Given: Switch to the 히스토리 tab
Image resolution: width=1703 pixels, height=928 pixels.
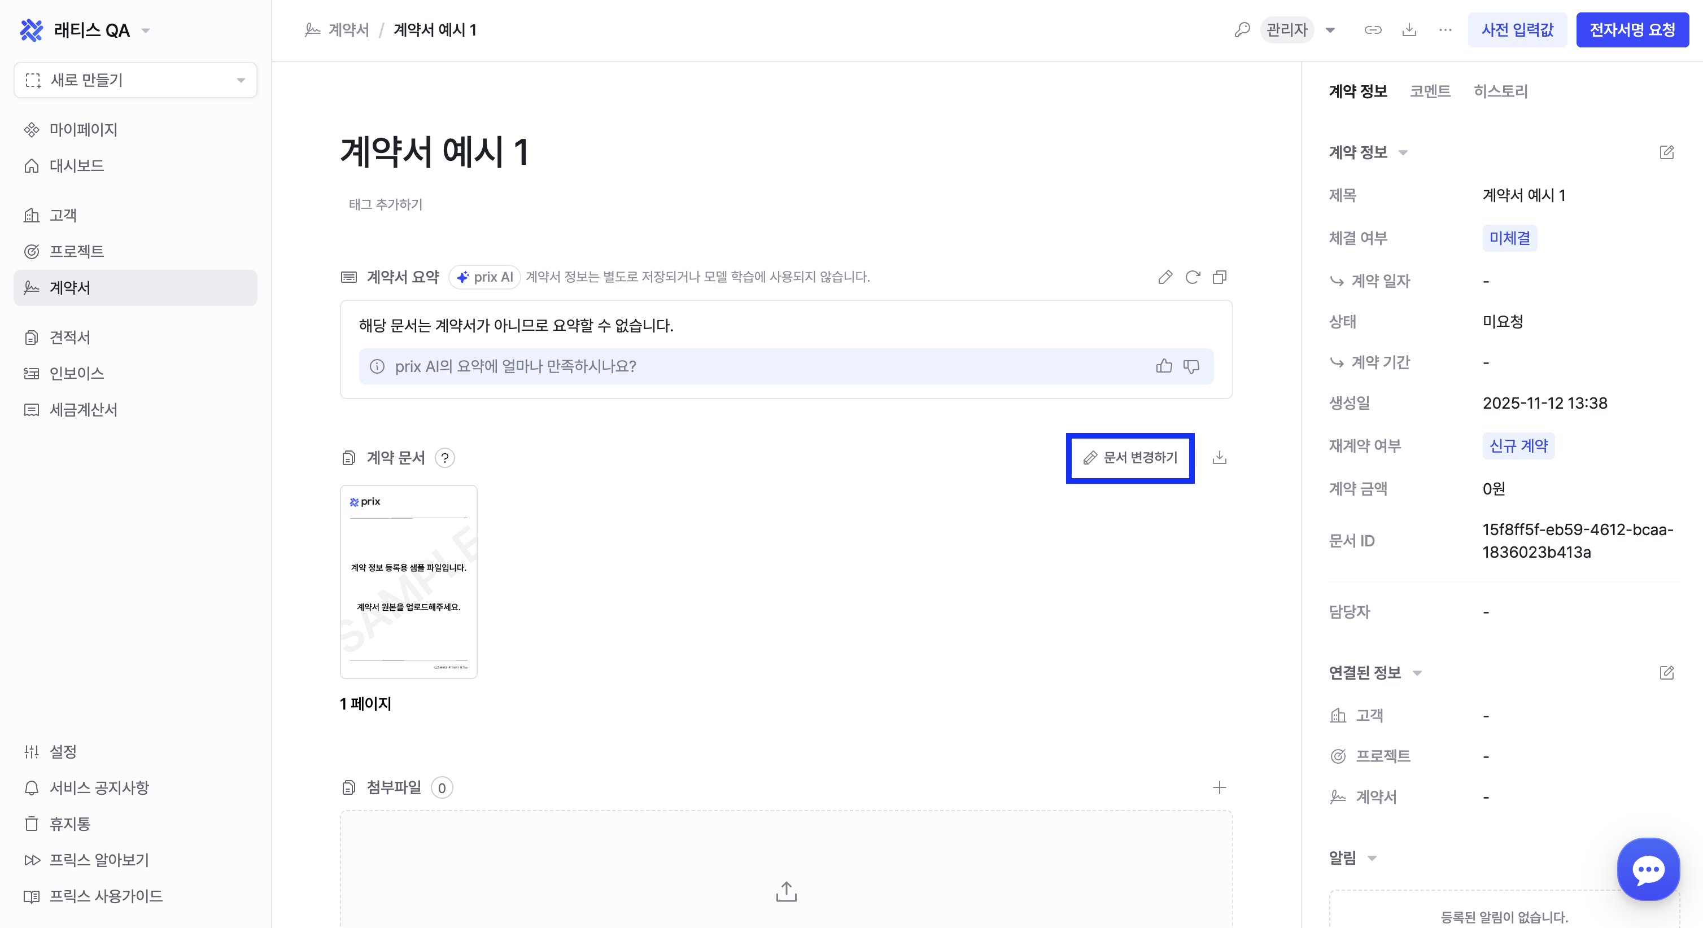Looking at the screenshot, I should (1500, 91).
